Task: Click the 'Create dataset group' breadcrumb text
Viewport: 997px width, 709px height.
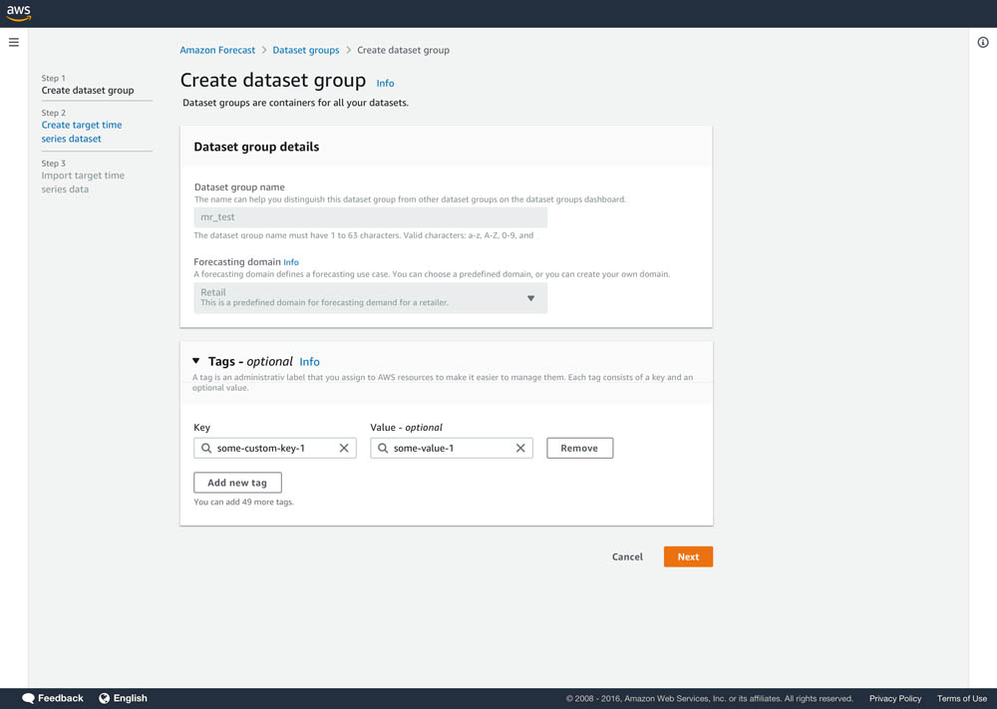Action: [403, 50]
